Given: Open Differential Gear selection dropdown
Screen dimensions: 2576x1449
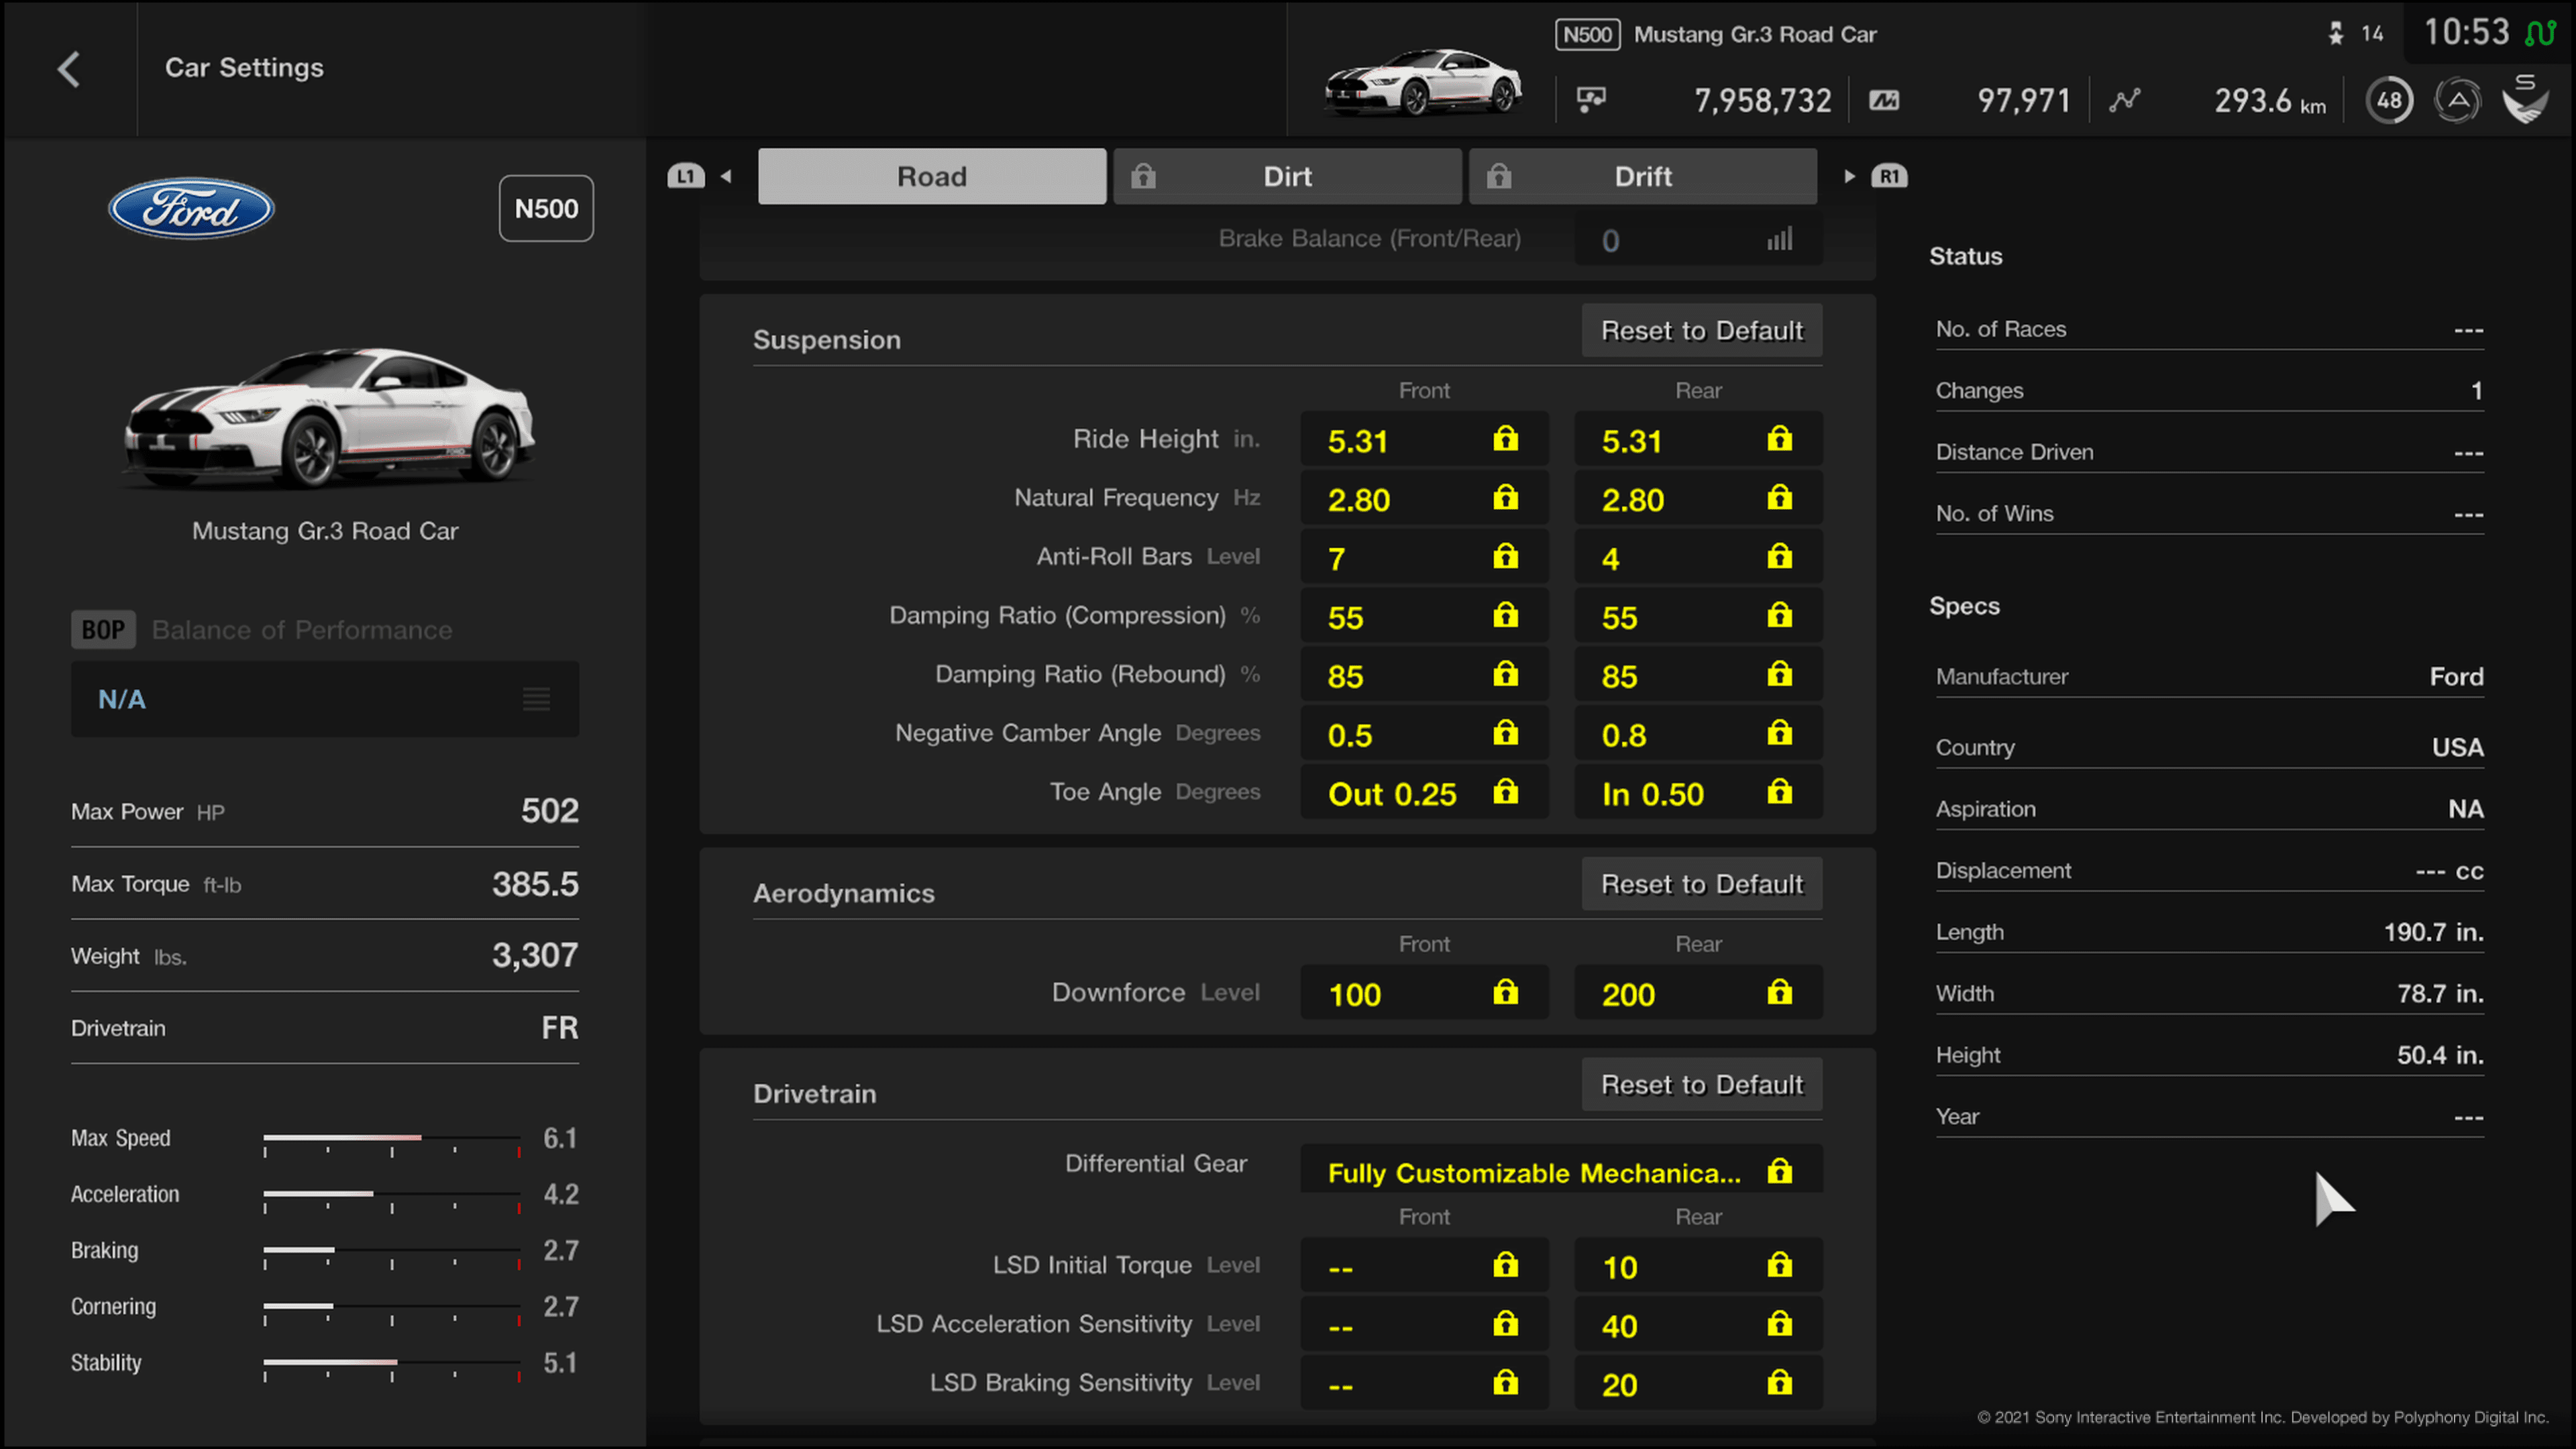Looking at the screenshot, I should [1560, 1170].
